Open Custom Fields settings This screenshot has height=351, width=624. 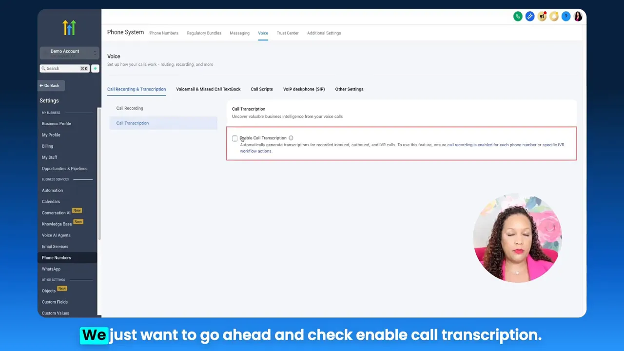coord(55,302)
